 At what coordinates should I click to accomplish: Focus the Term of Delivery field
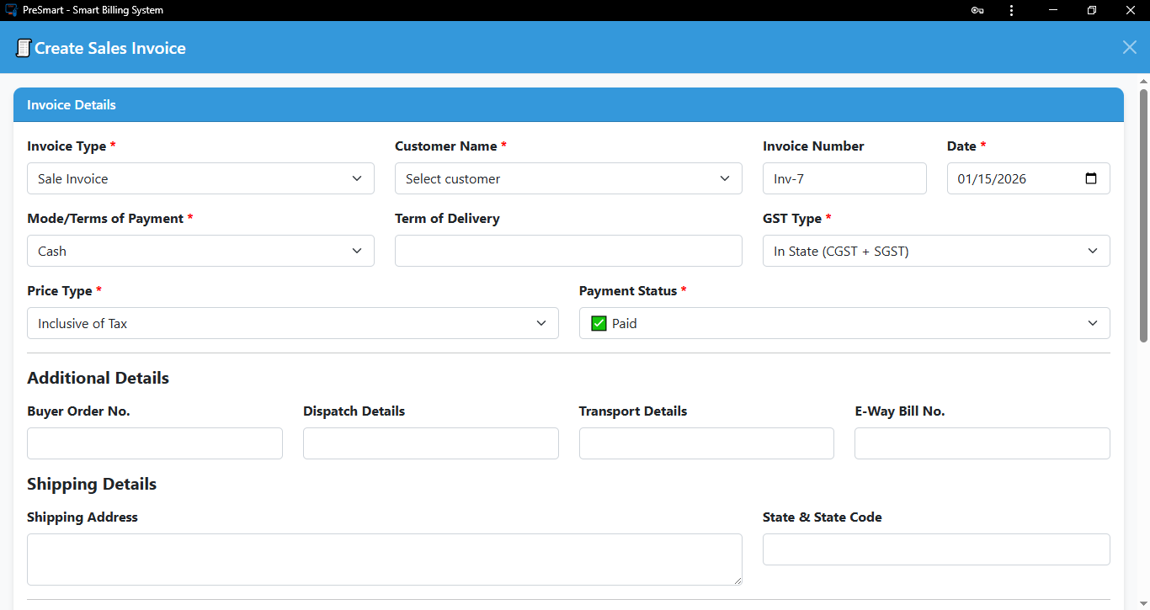click(568, 251)
